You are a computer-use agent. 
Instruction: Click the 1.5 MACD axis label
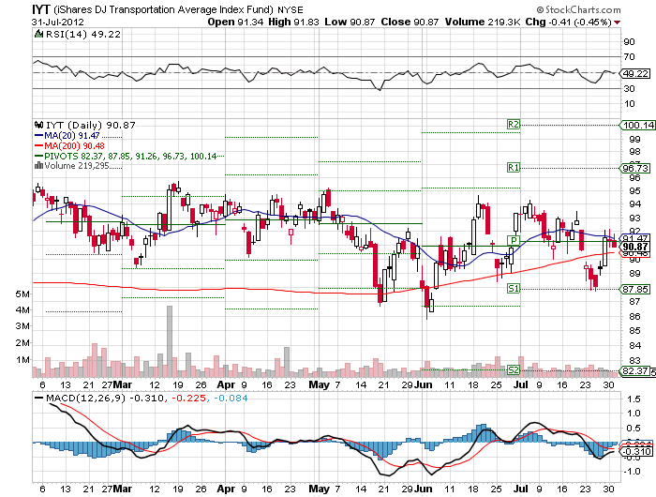[x=634, y=399]
